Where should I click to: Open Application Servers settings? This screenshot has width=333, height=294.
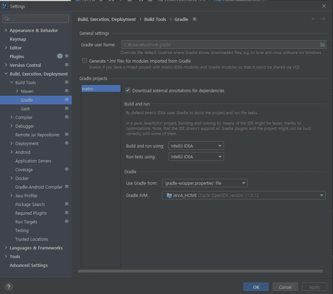pyautogui.click(x=33, y=161)
